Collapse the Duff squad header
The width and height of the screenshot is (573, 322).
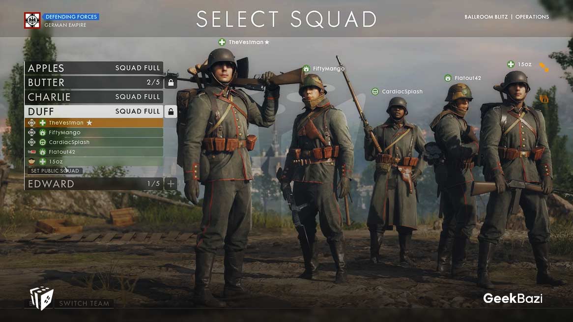[94, 112]
